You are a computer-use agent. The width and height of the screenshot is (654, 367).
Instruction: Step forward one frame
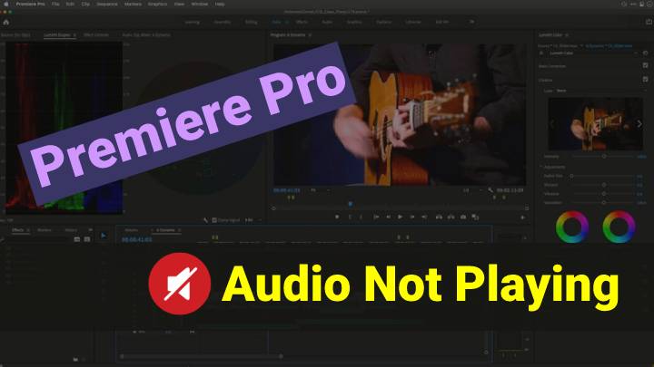pyautogui.click(x=412, y=217)
